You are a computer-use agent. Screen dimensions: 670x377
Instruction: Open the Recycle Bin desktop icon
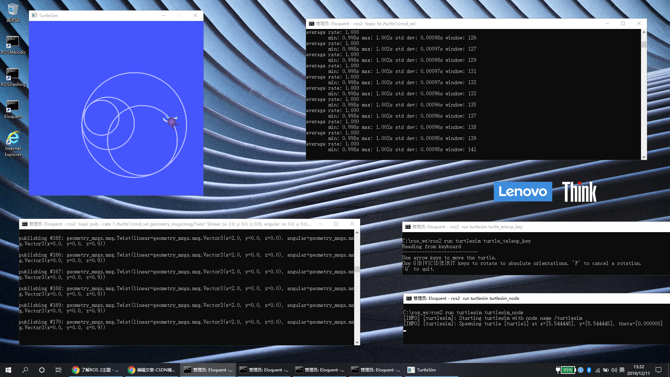(x=13, y=12)
